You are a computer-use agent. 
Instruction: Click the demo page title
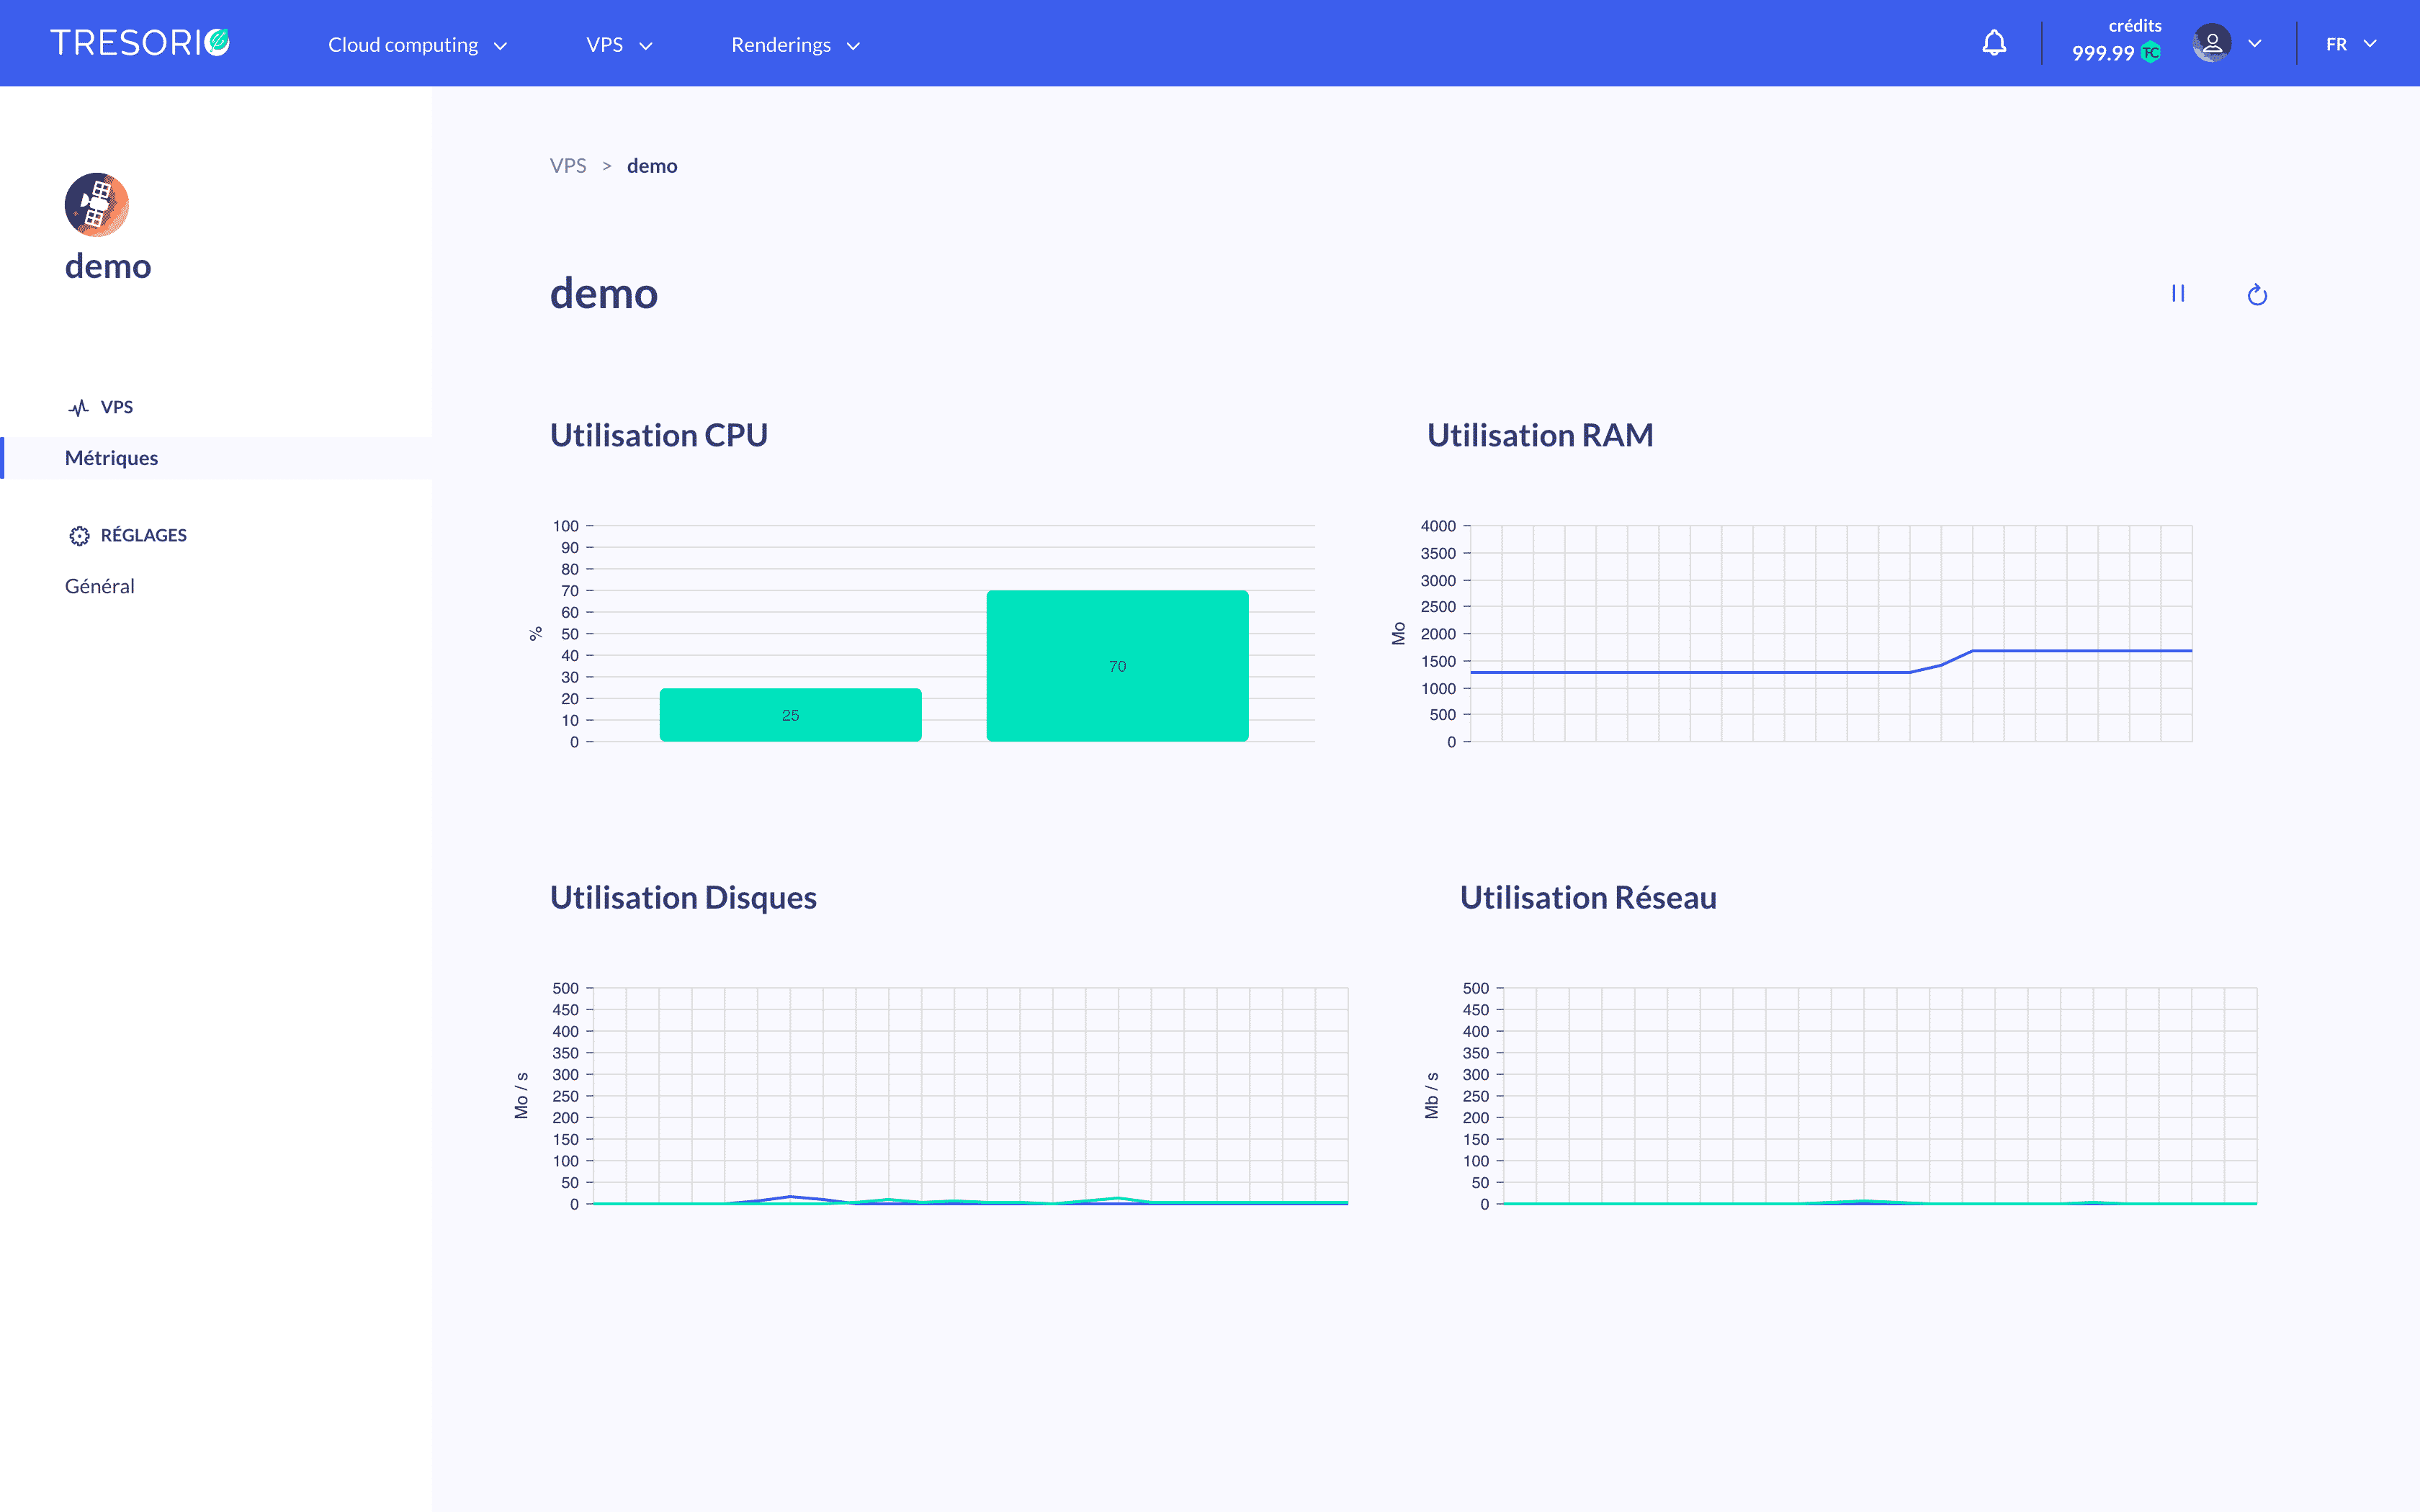click(604, 294)
